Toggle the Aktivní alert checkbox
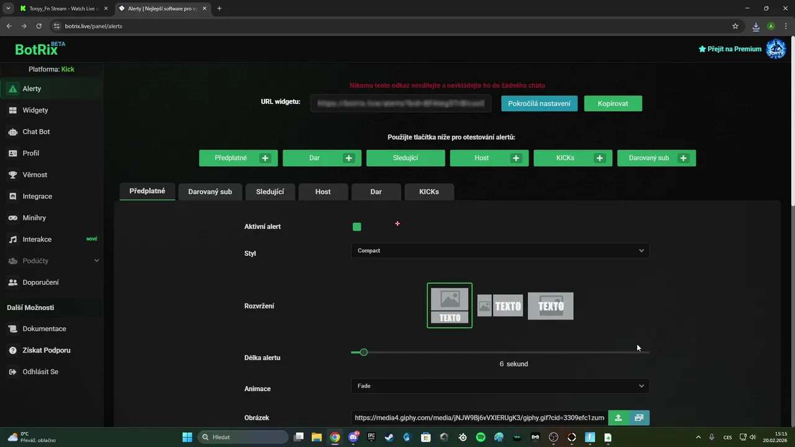This screenshot has width=795, height=447. click(x=357, y=227)
